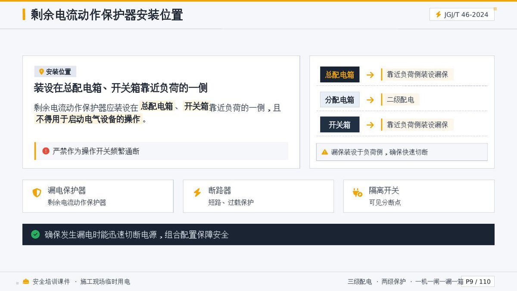Select the slide title 剩余电流动作保护器安装位置
Screen dimensions: 517x291
coord(107,15)
